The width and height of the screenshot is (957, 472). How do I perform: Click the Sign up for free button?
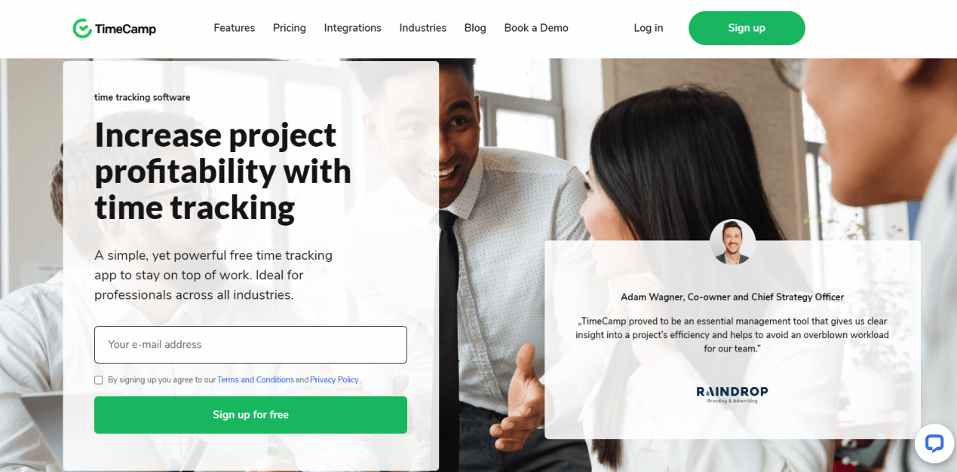(x=250, y=415)
